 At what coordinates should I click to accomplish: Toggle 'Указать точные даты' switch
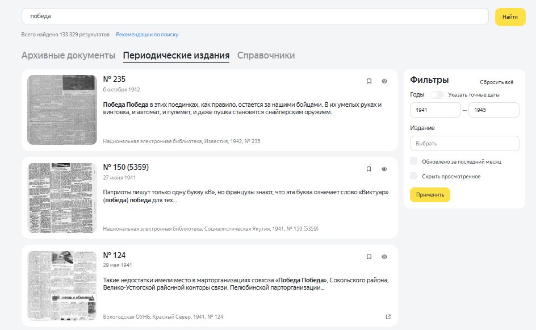click(x=437, y=95)
